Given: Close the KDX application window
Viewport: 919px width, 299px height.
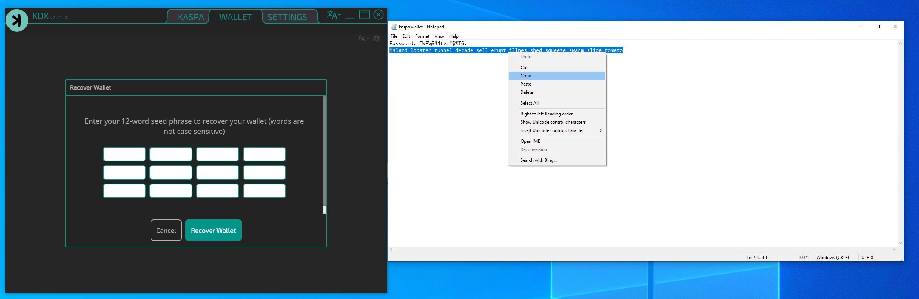Looking at the screenshot, I should 379,15.
